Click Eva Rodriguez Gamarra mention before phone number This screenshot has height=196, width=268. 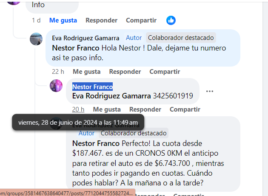point(111,96)
